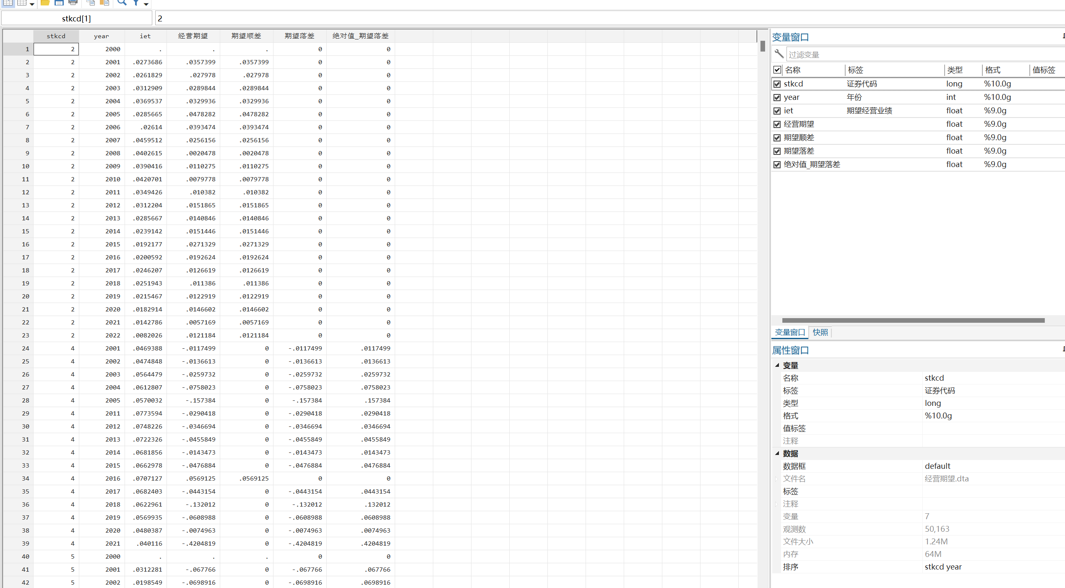Collapse the 变量 properties section
The image size is (1065, 588).
pos(777,365)
